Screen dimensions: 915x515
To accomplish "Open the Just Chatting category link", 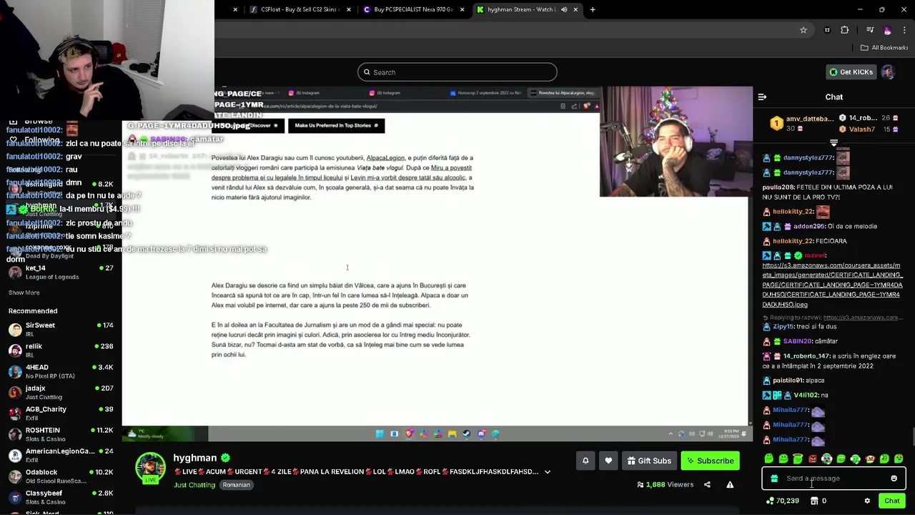I will point(194,485).
